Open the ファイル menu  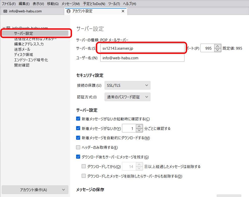pyautogui.click(x=9, y=4)
